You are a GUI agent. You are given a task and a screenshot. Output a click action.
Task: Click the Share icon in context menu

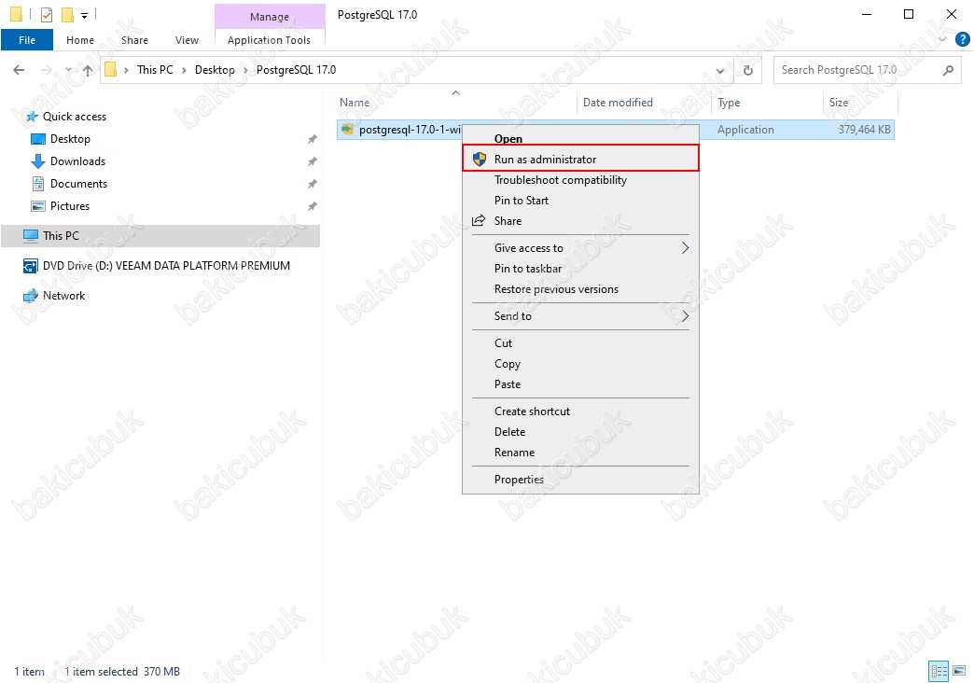click(479, 220)
